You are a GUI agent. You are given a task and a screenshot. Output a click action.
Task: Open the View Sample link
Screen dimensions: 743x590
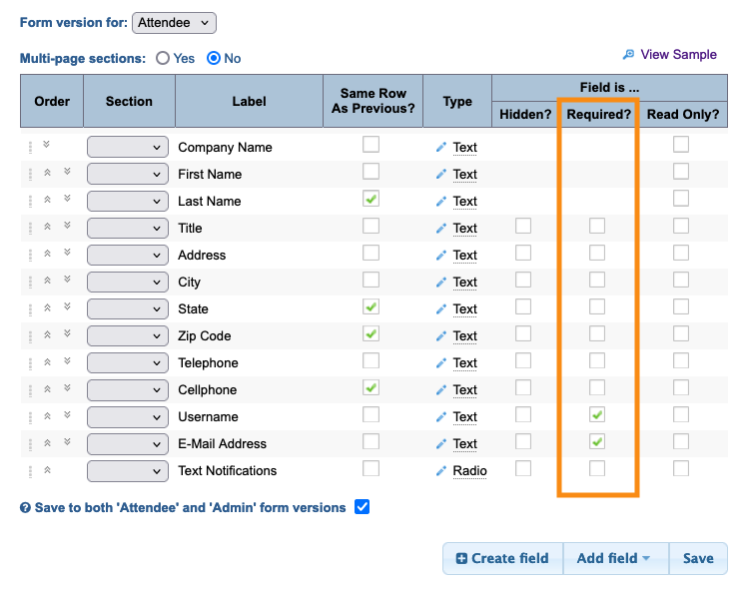[x=678, y=55]
